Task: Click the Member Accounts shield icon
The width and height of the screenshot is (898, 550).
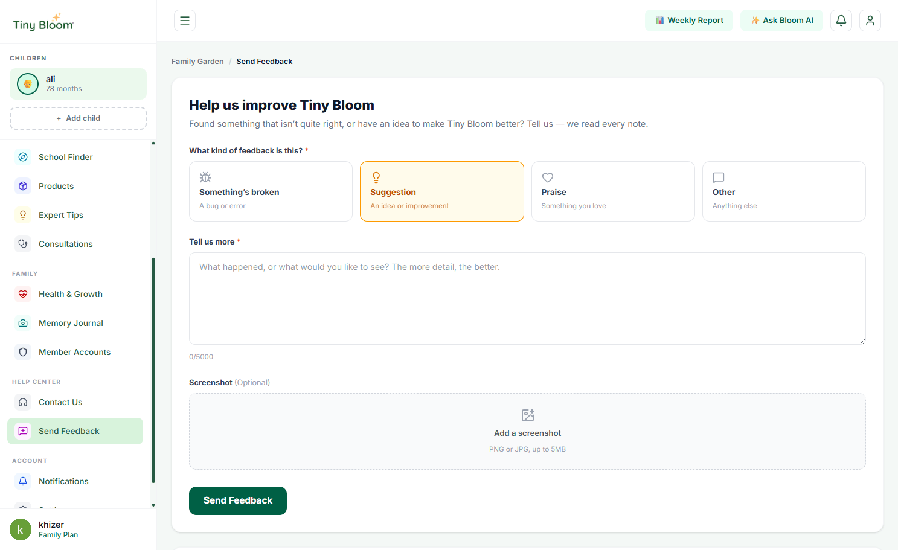Action: pos(23,352)
